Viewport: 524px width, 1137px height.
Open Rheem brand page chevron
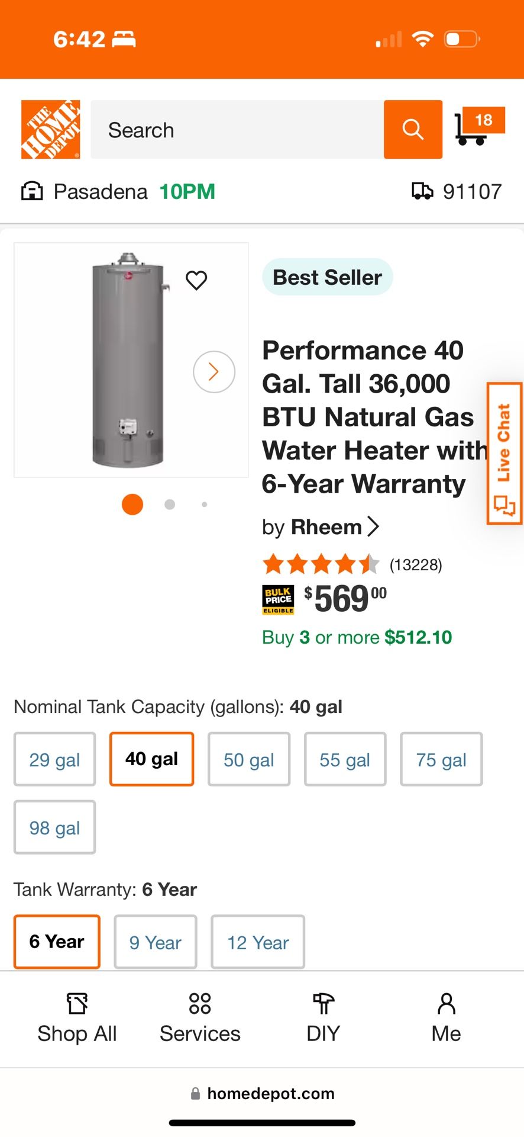pyautogui.click(x=373, y=526)
